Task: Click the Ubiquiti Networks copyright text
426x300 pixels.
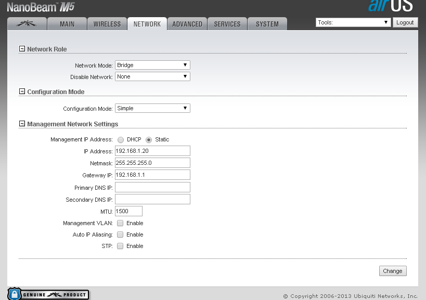Action: [x=350, y=296]
